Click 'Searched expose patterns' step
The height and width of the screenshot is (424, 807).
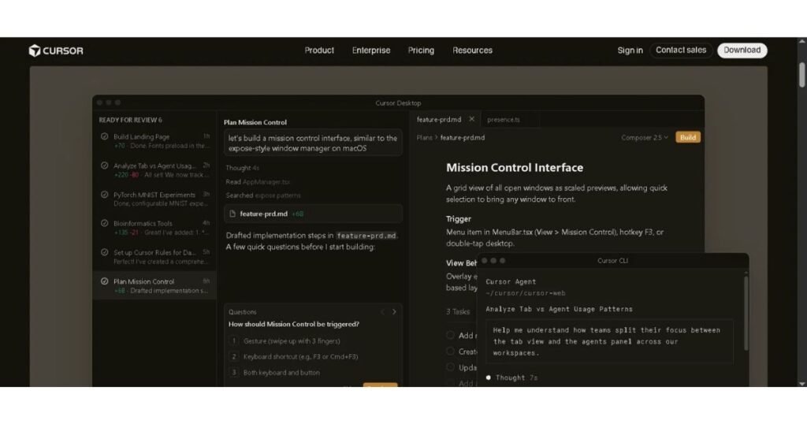point(263,195)
